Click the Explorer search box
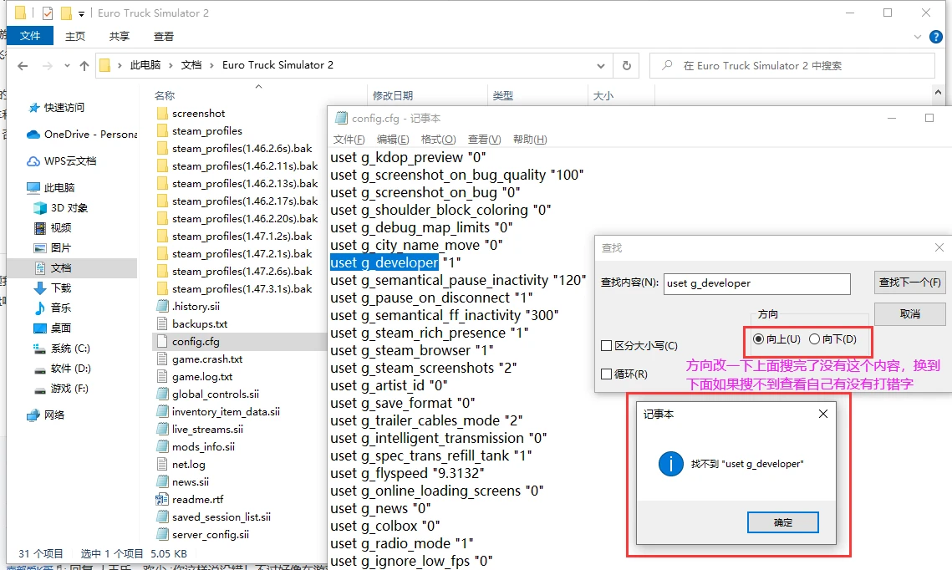 792,65
